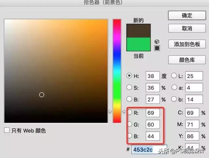Click the G field showing 60

153,124
